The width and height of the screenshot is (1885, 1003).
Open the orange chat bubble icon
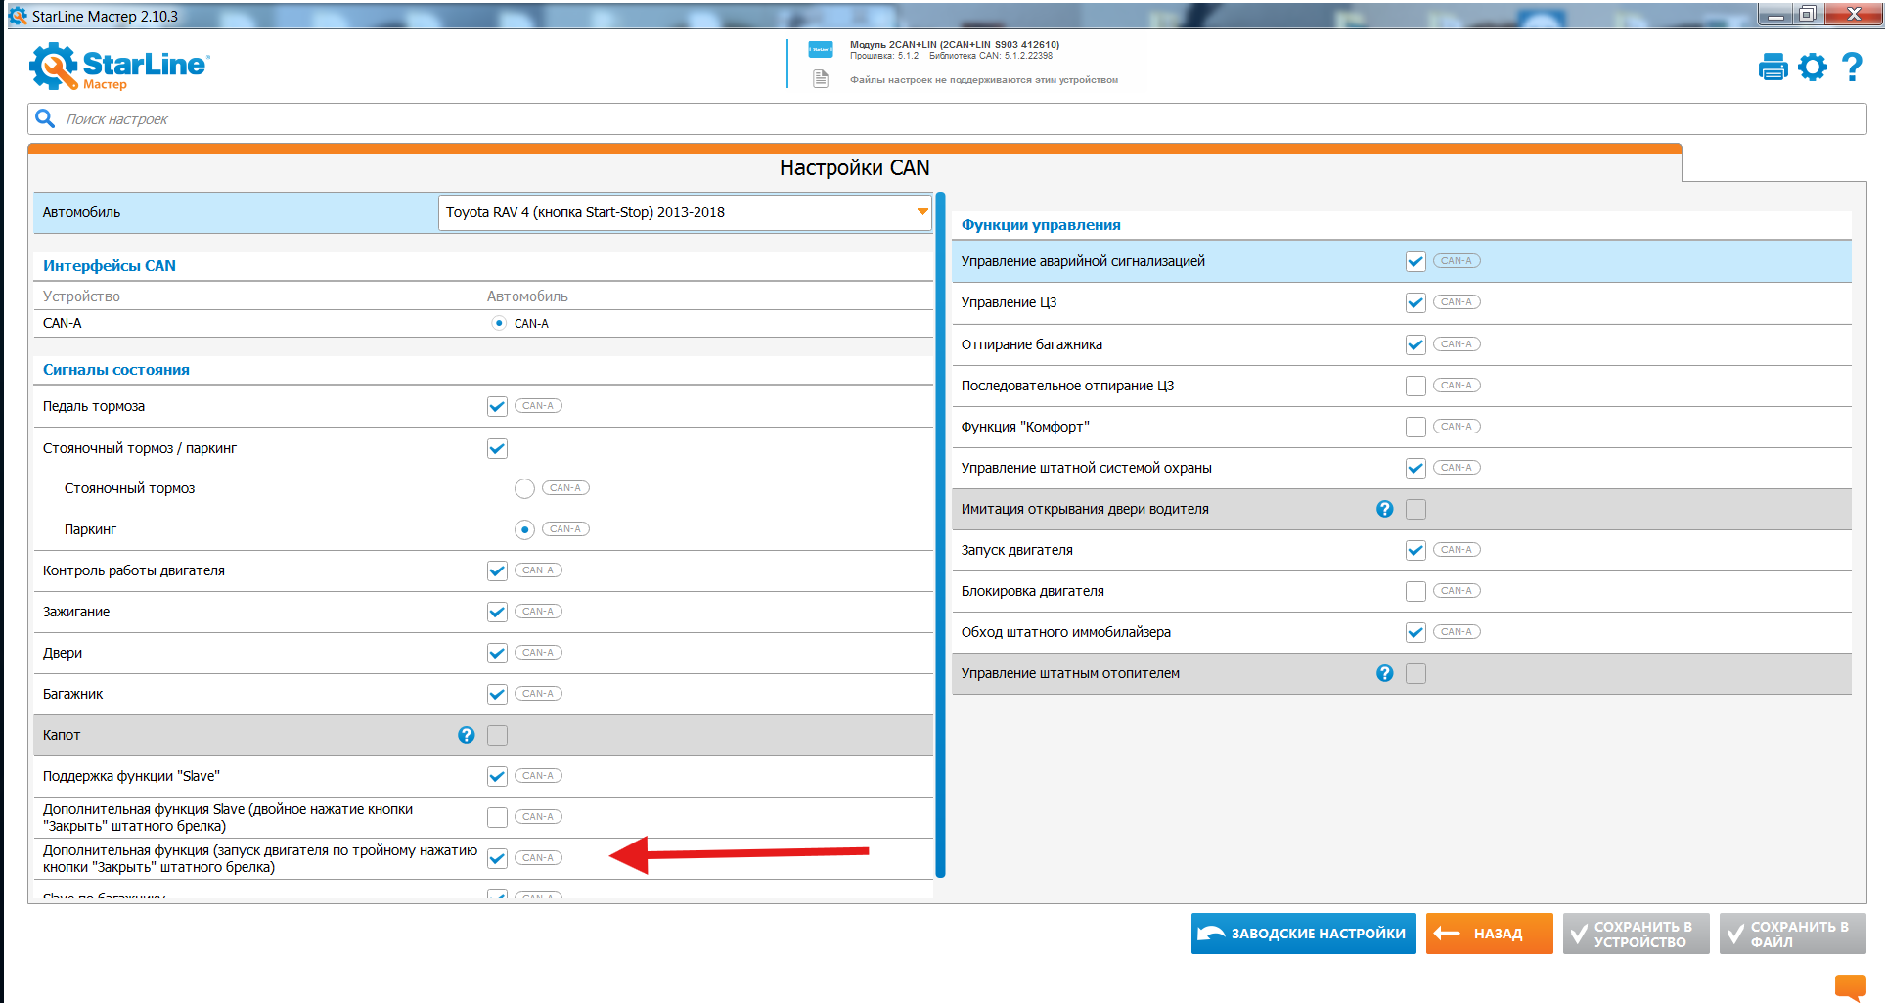click(x=1850, y=986)
